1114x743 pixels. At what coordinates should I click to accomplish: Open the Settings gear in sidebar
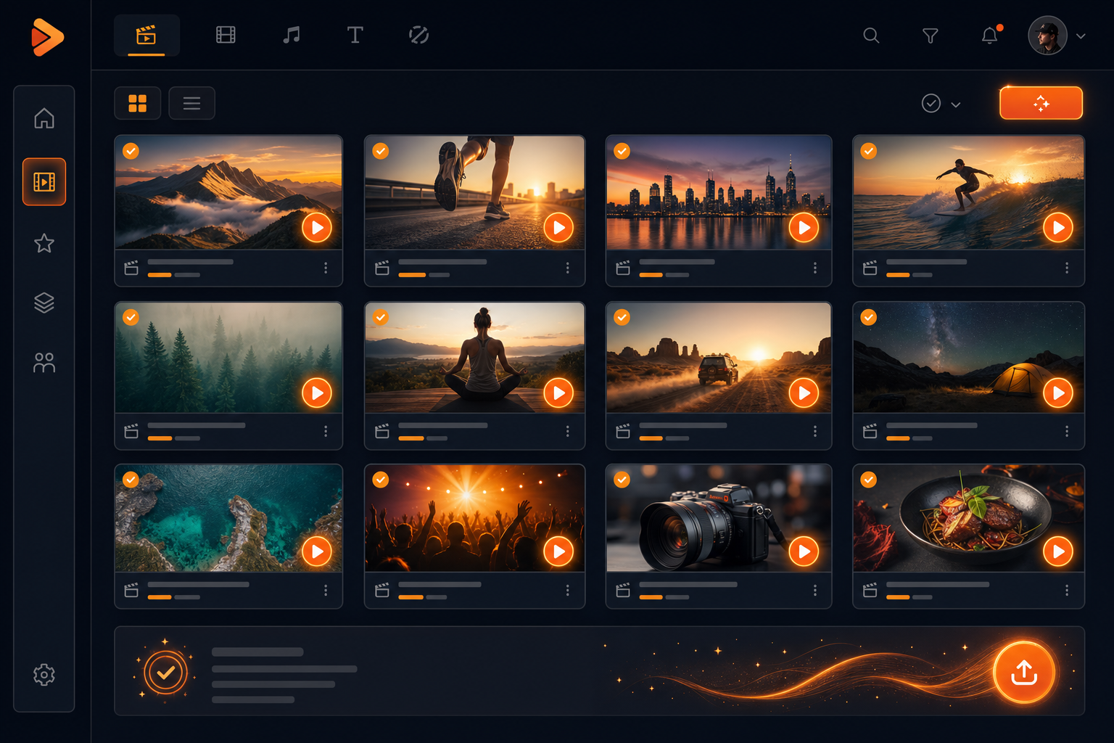(44, 675)
